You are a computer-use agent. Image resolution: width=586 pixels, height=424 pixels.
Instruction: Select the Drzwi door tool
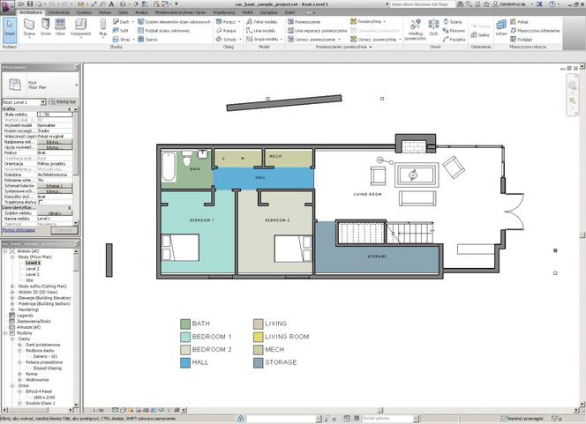tap(46, 27)
